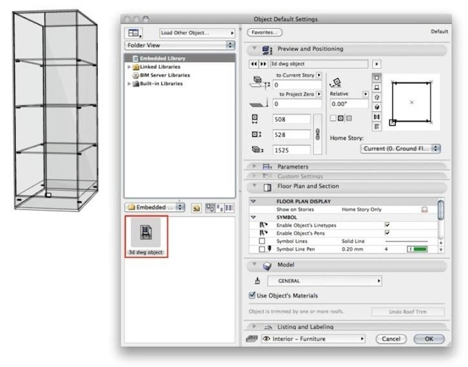468x367 pixels.
Task: Select 2D symbol preview mode icon
Action: coord(377,78)
